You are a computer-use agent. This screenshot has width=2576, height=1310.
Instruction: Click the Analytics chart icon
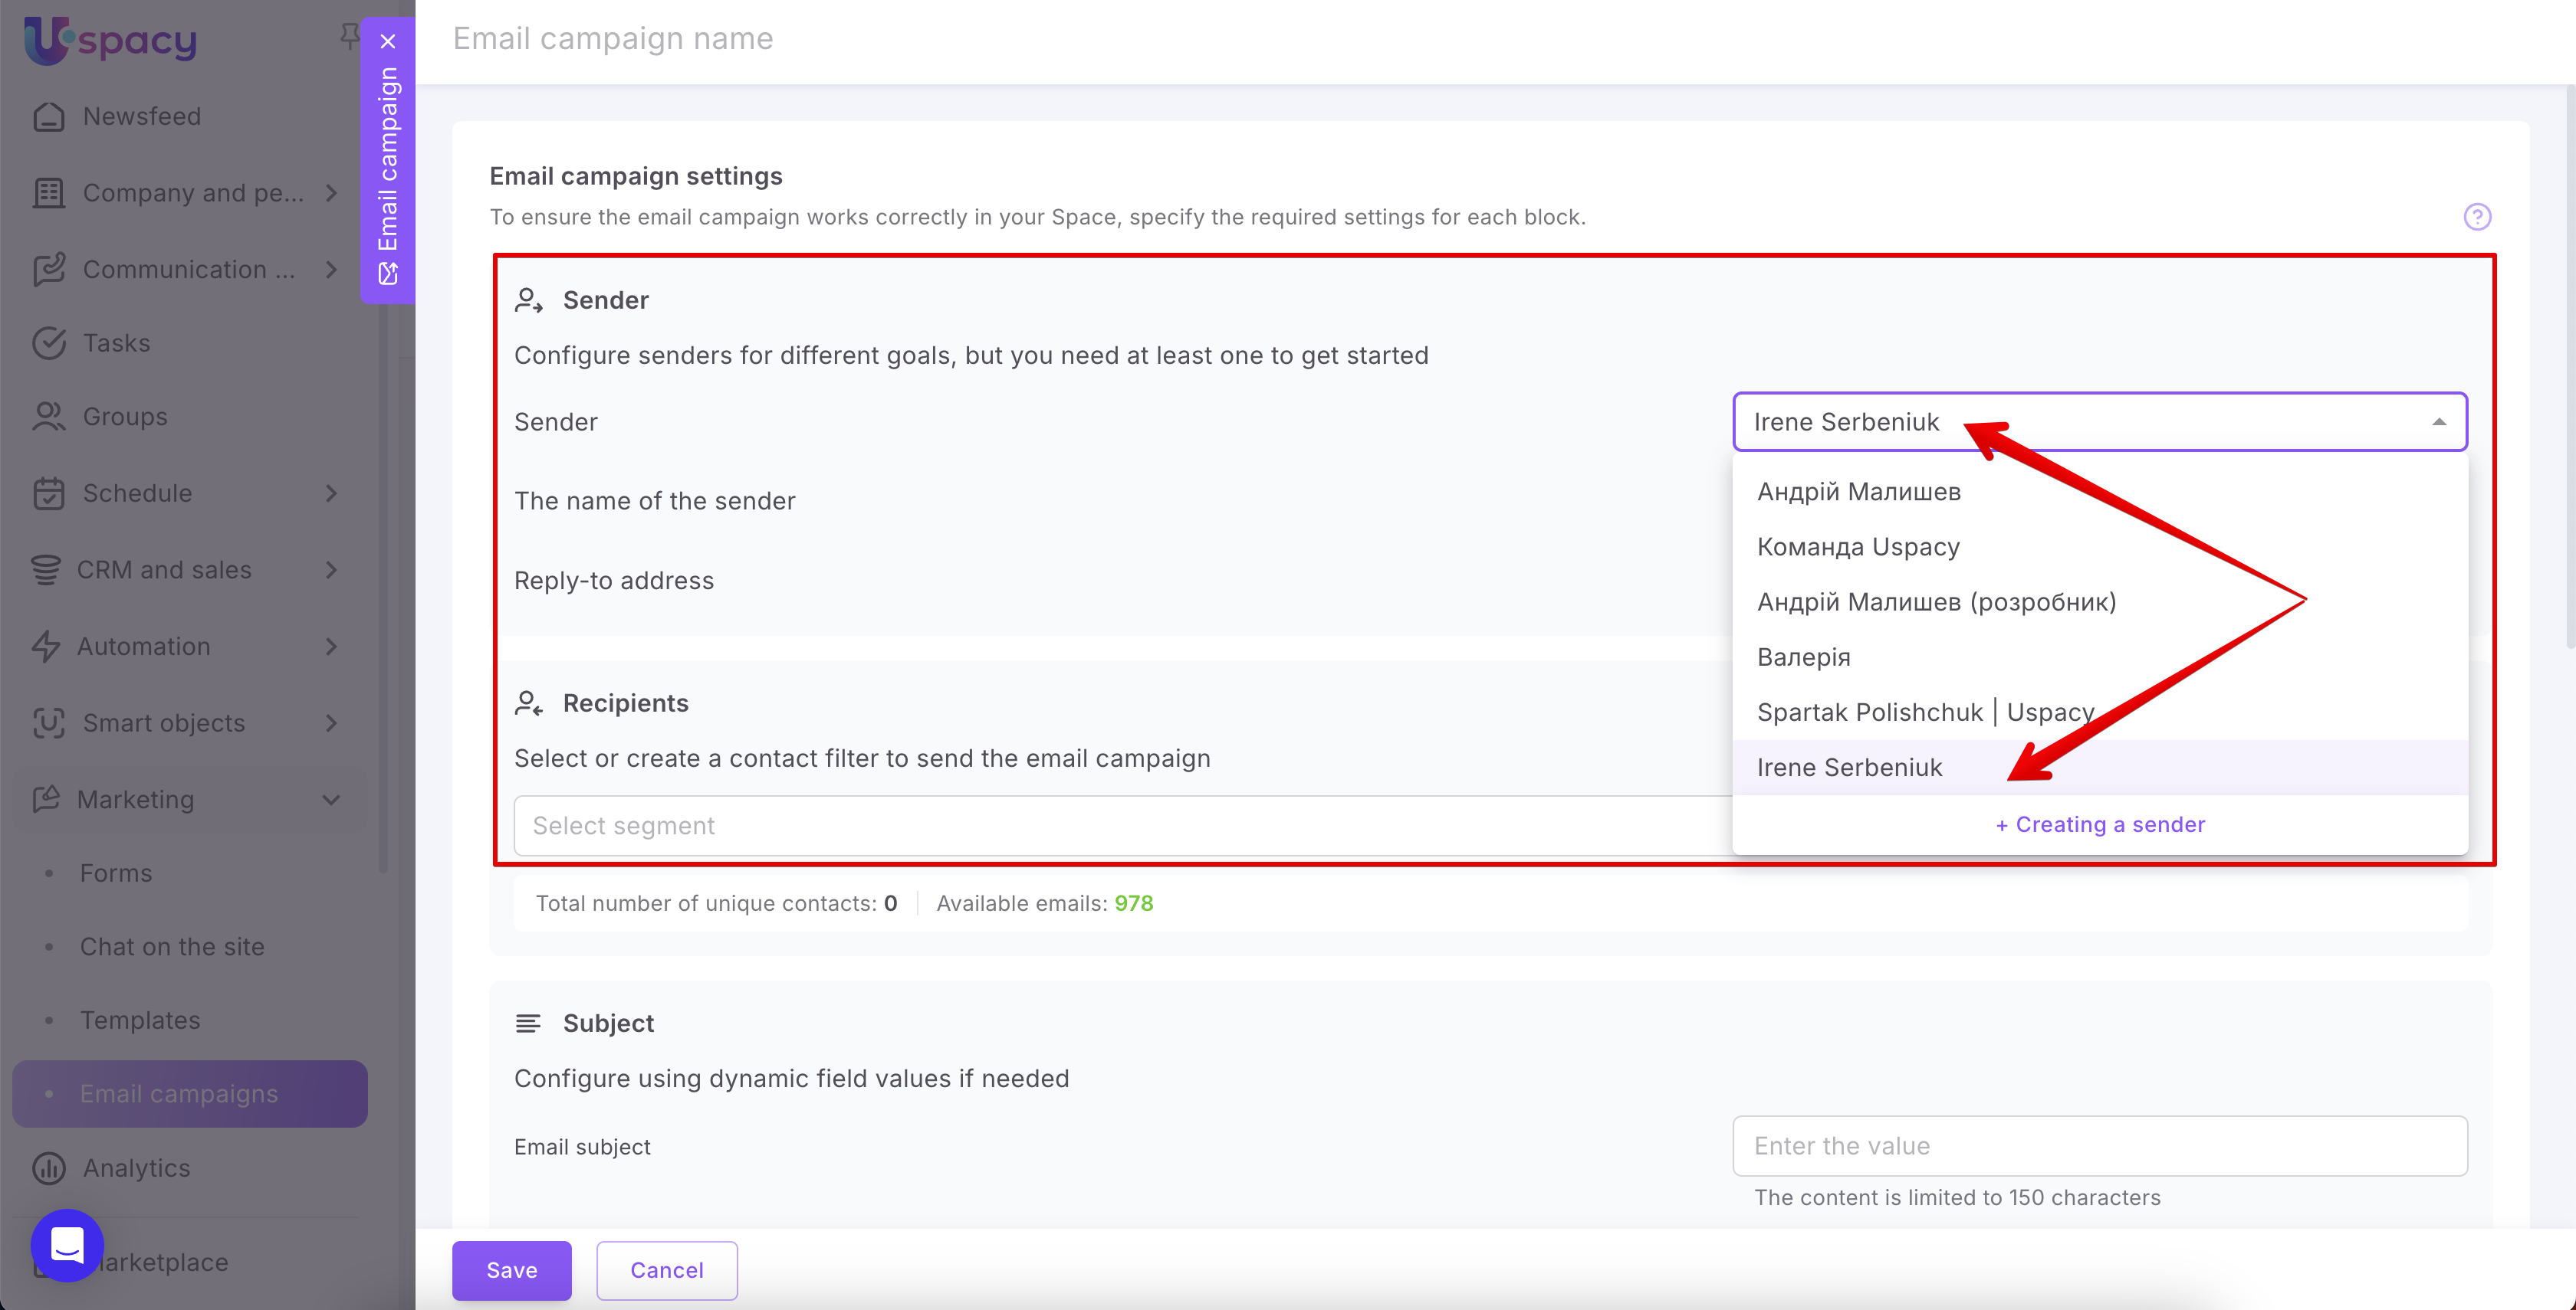48,1168
